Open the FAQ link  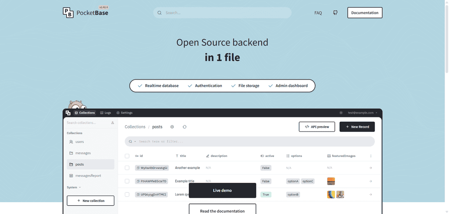coord(318,13)
